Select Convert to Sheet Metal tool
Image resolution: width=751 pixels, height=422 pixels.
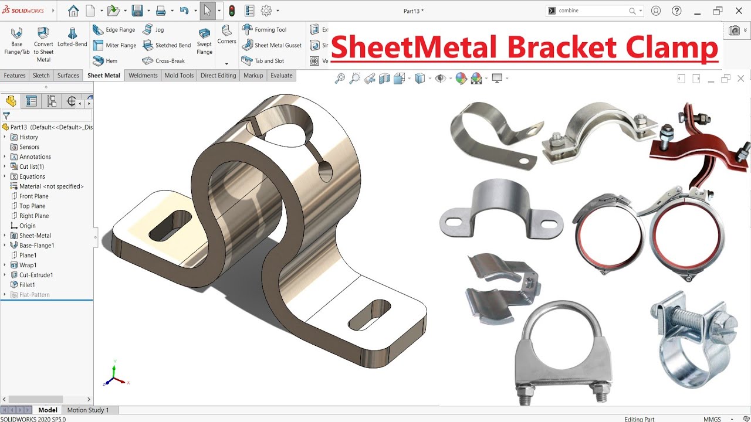[x=43, y=44]
